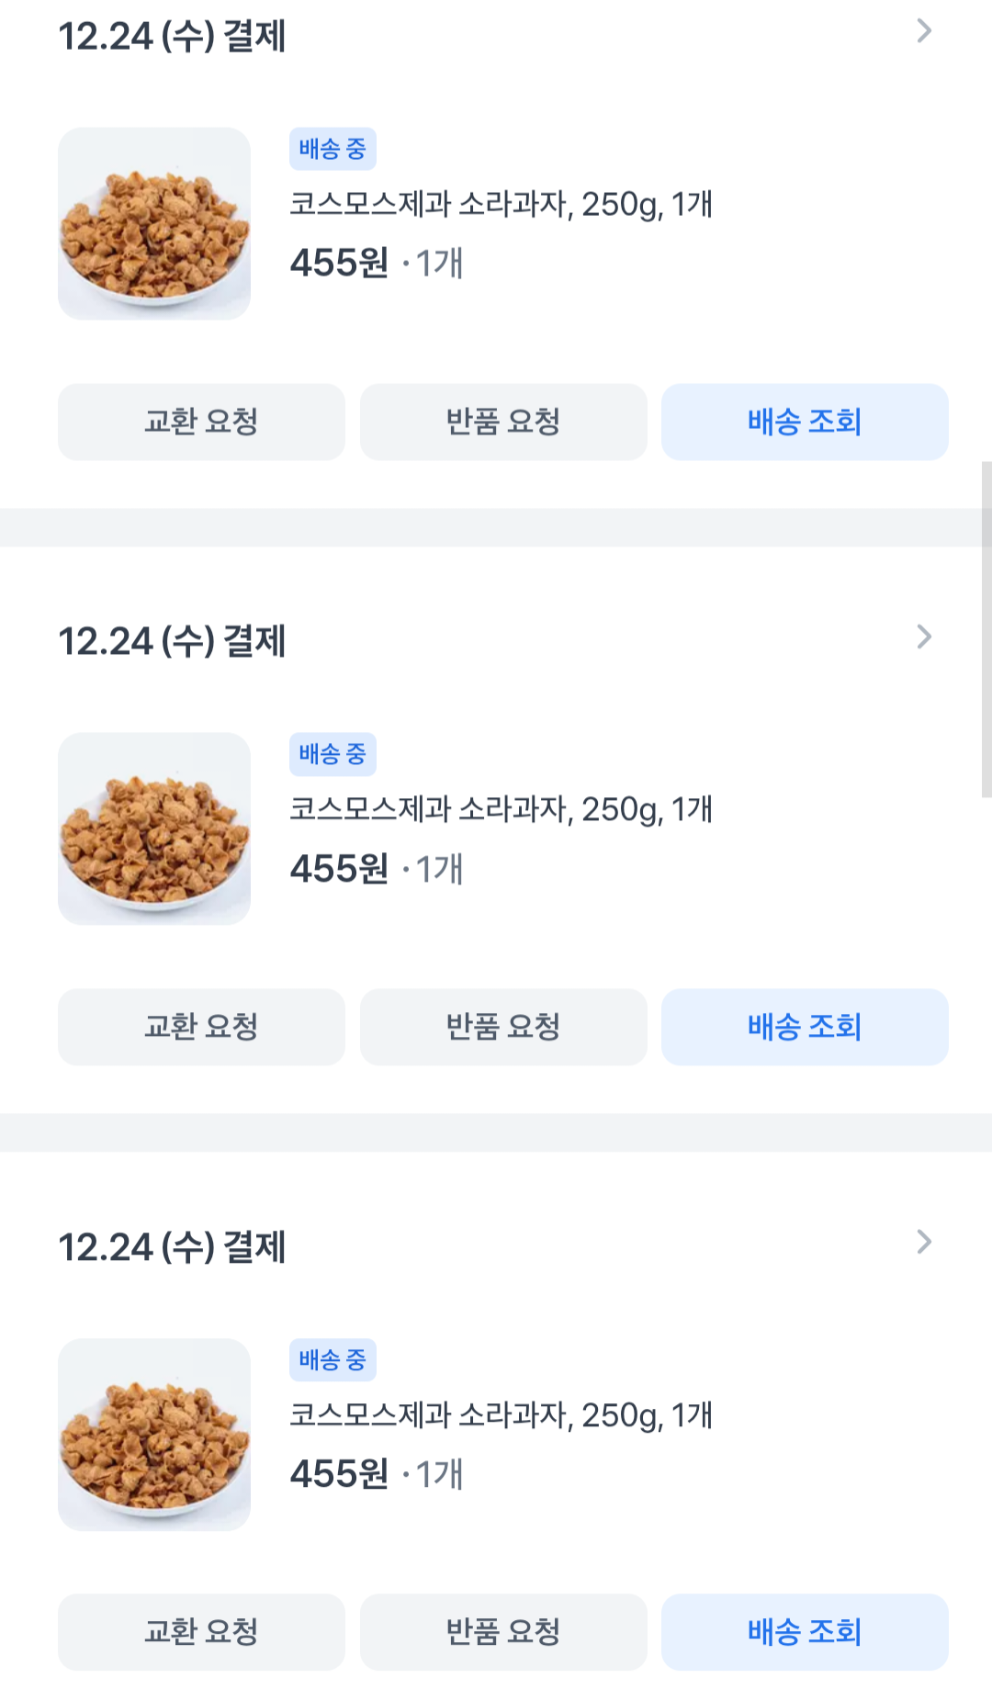This screenshot has width=992, height=1701.
Task: Open the third order's detail chevron arrow
Action: tap(924, 1242)
